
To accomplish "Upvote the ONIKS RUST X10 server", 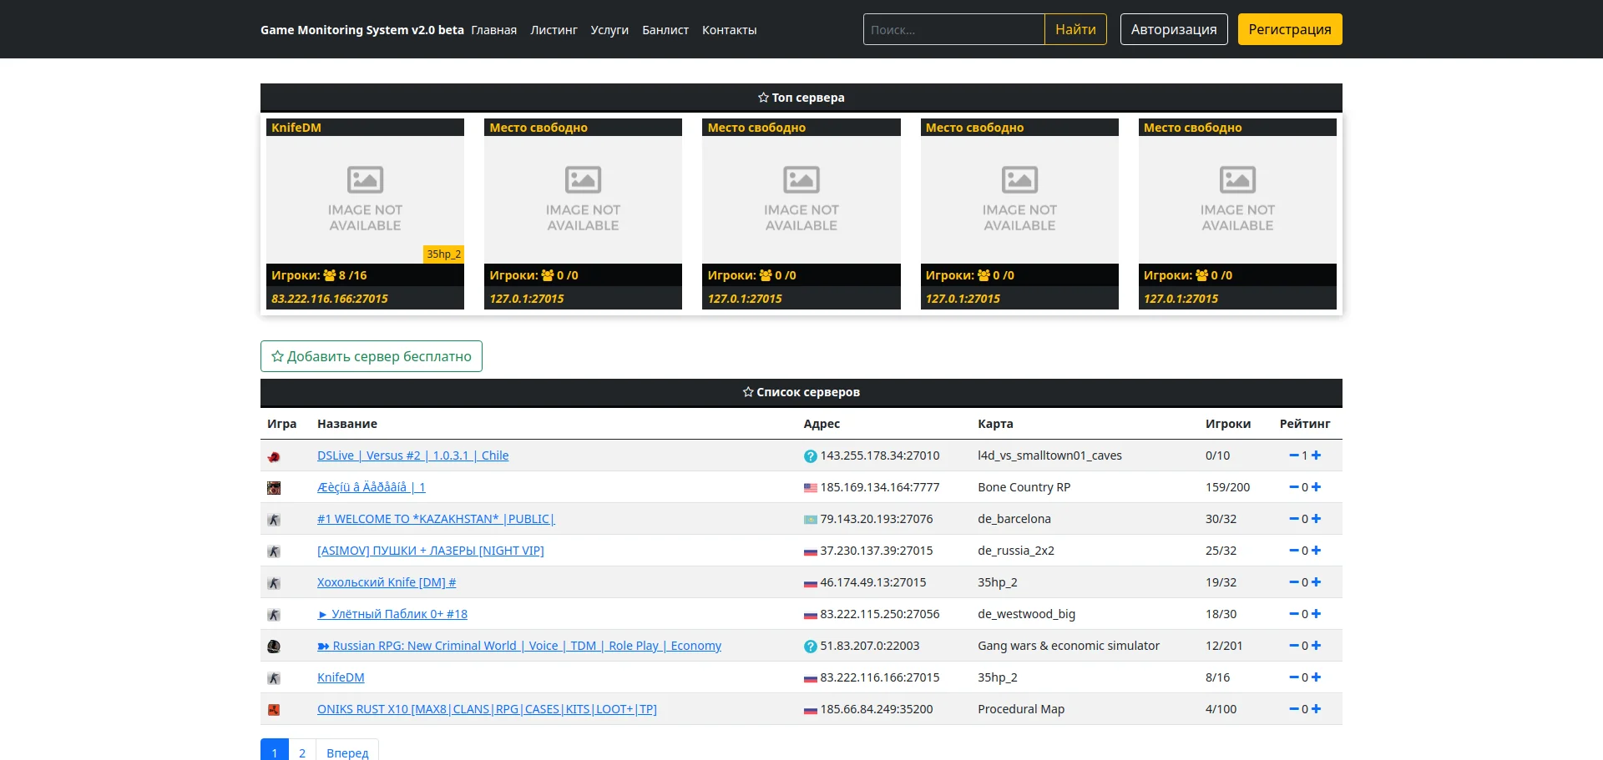I will (1317, 709).
